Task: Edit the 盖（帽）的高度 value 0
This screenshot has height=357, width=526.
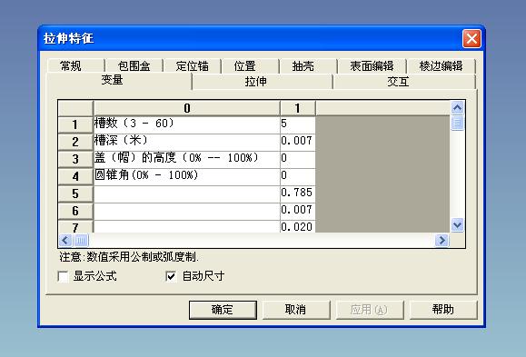Action: click(x=298, y=159)
